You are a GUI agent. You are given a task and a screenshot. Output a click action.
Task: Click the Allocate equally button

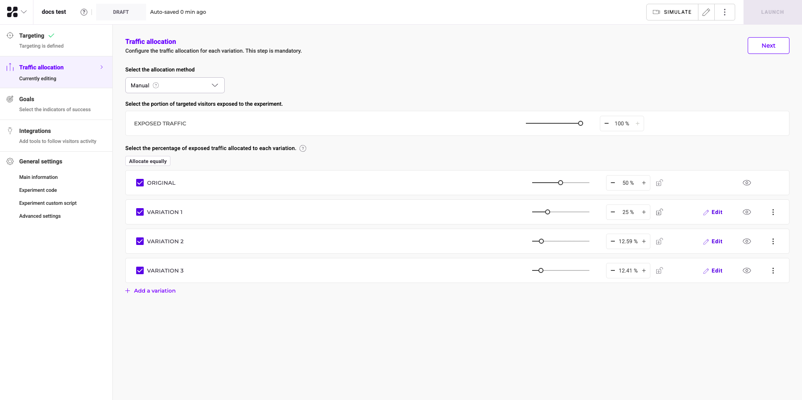pos(147,161)
